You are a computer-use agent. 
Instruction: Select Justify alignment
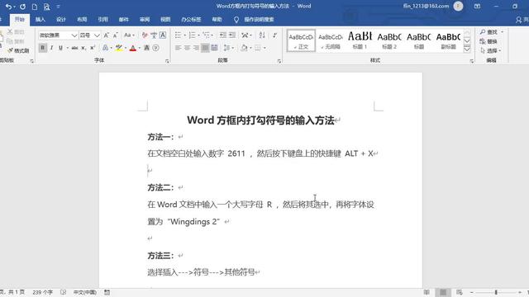[x=205, y=48]
